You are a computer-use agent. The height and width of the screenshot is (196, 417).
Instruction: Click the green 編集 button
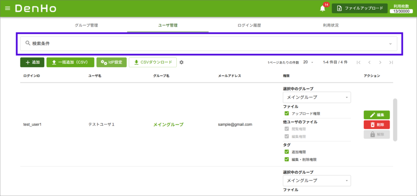click(x=377, y=115)
